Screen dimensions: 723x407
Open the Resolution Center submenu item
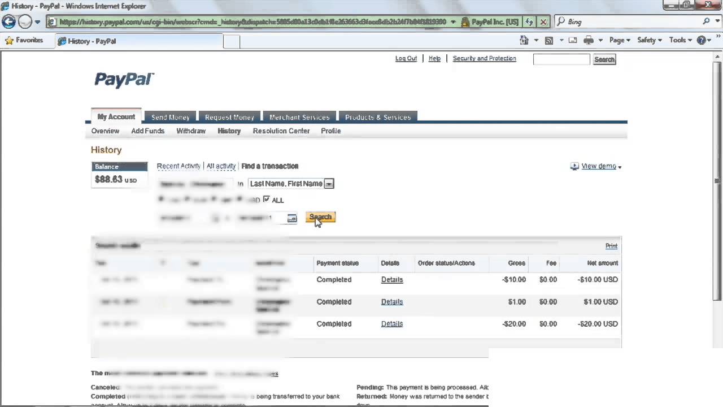[281, 131]
